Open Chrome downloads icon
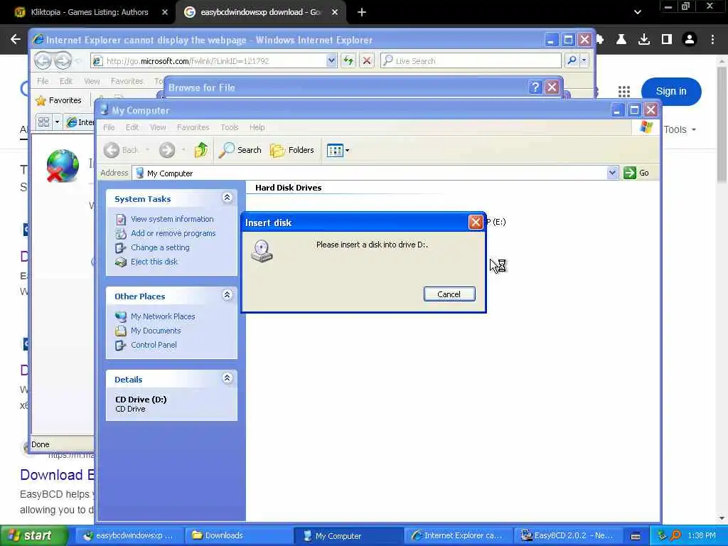 click(644, 40)
